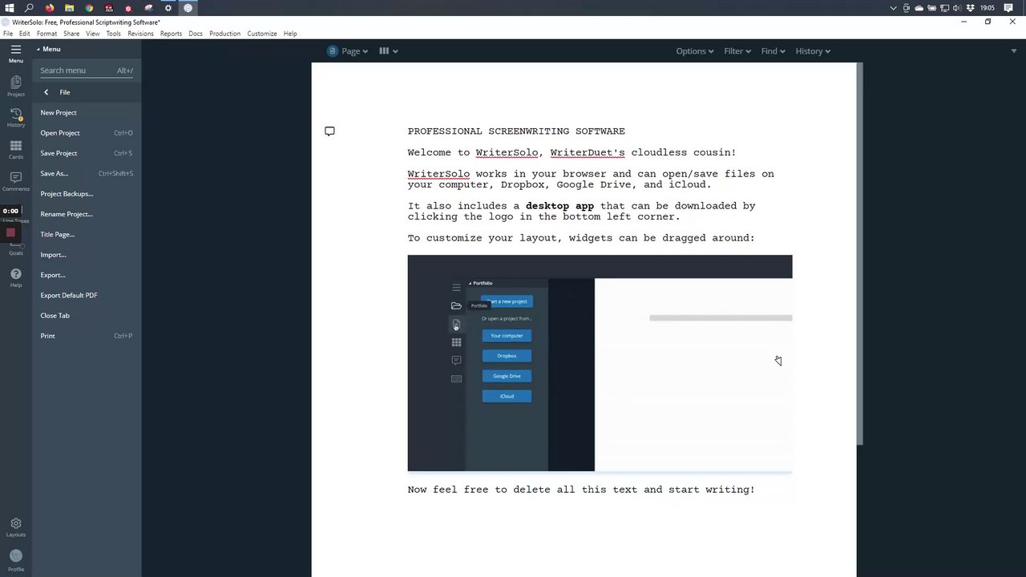1026x577 pixels.
Task: Choose Print entry
Action: click(87, 336)
